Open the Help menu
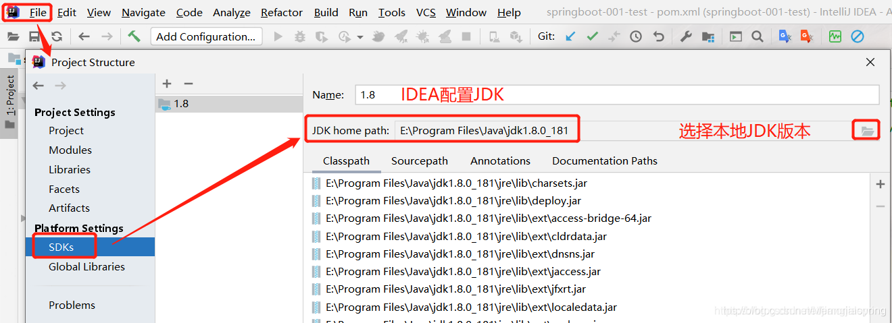This screenshot has width=892, height=323. 509,12
